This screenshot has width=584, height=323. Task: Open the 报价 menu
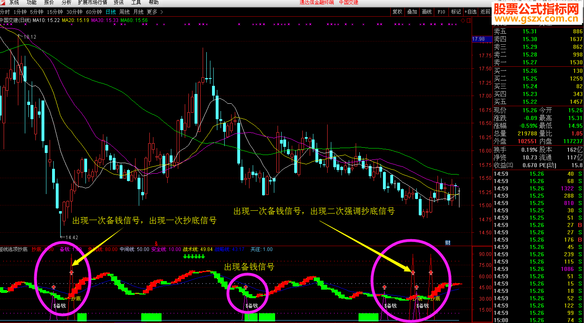tap(49, 2)
